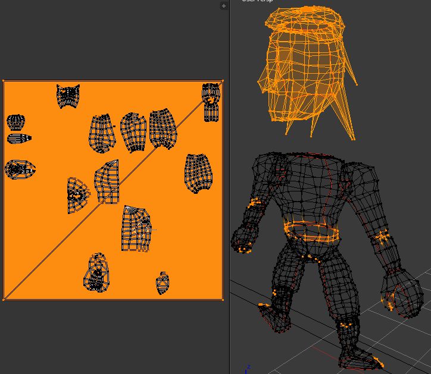Click the small UV island at bottom right
431x374 pixels.
[163, 283]
